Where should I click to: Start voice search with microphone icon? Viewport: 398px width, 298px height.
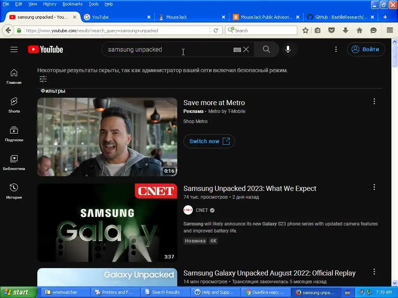288,49
